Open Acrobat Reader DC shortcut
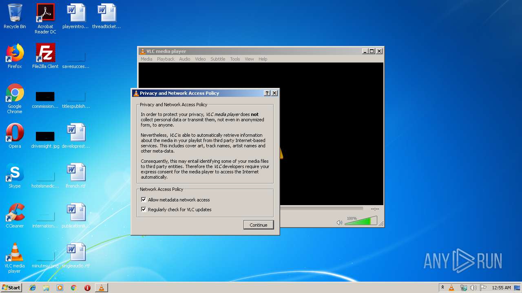Screen dimensions: 522x293 45,19
